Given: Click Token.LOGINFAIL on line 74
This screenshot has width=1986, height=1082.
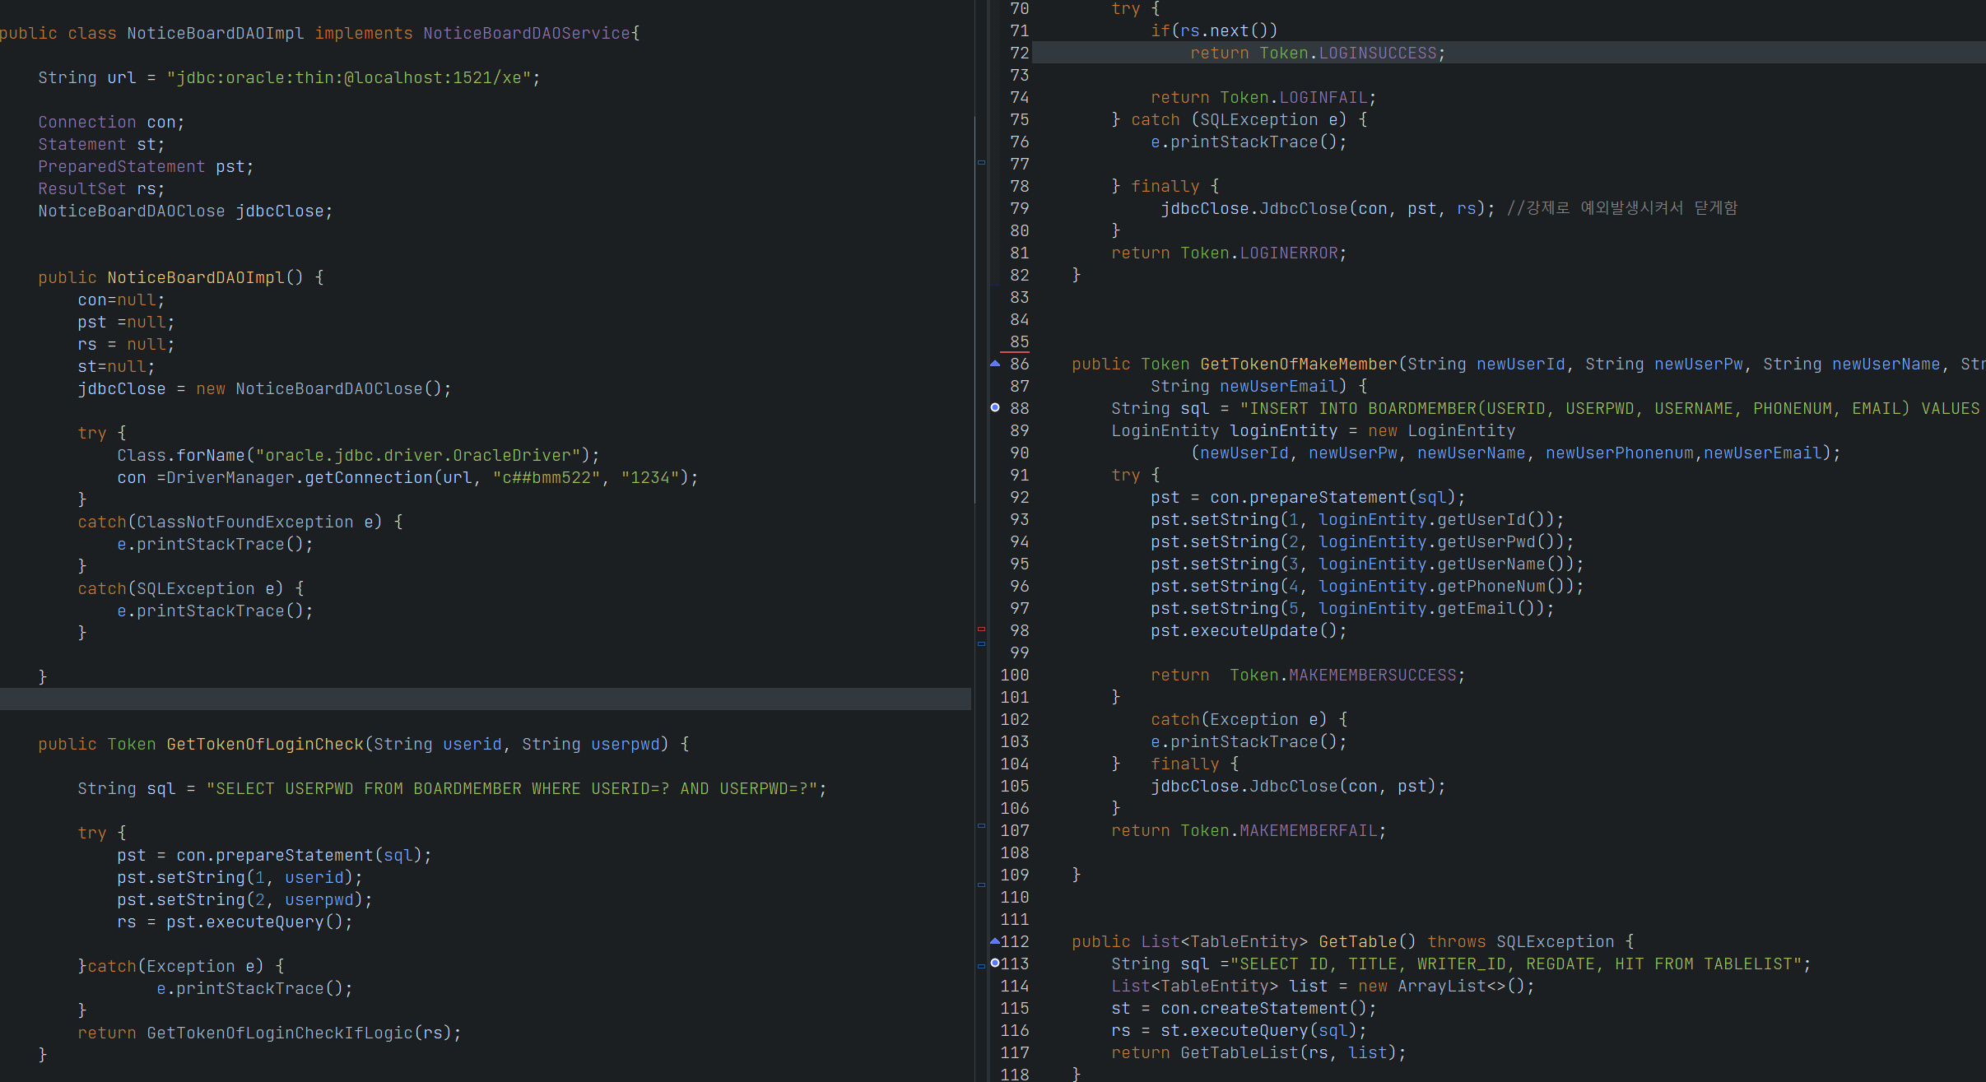Looking at the screenshot, I should (x=1294, y=97).
